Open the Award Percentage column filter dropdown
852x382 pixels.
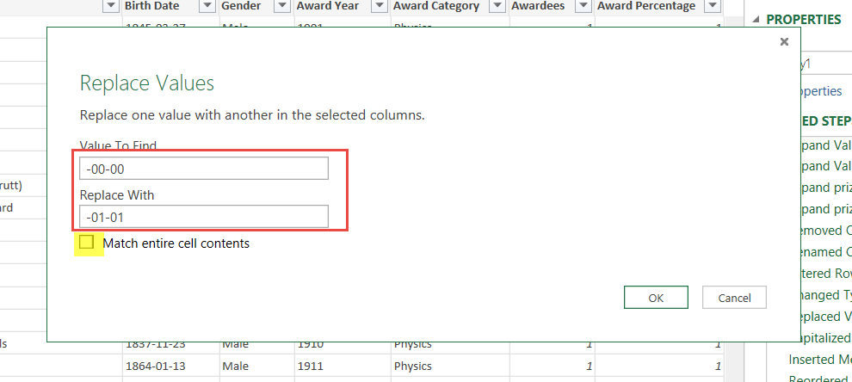click(711, 7)
